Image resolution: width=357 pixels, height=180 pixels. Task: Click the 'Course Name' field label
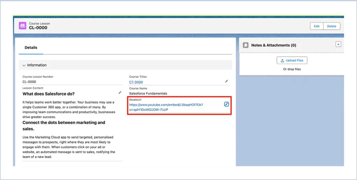[138, 88]
